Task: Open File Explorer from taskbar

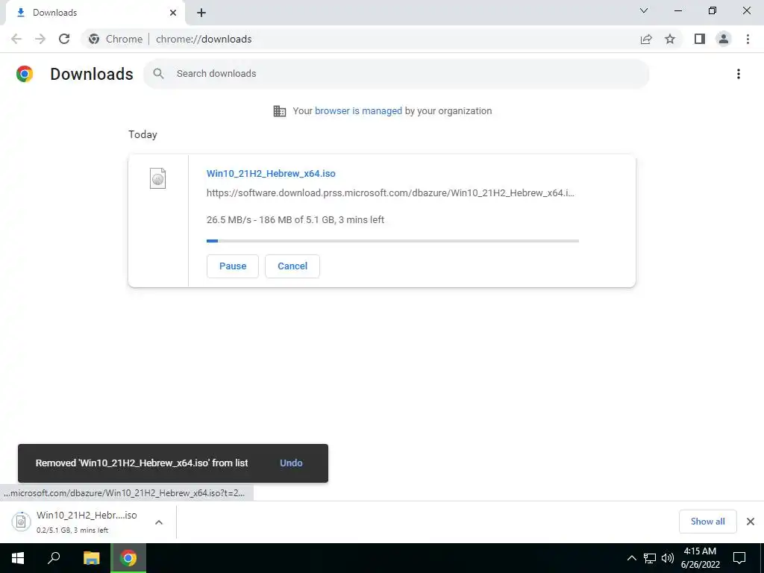Action: tap(91, 558)
